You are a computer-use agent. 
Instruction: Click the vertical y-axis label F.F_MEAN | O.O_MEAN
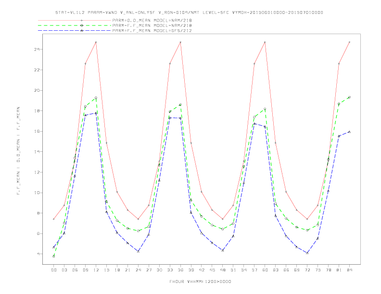tap(18, 151)
